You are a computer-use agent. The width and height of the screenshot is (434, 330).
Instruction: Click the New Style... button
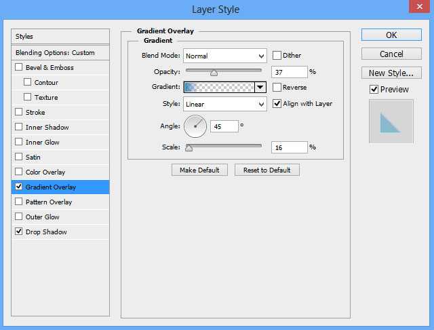click(x=391, y=73)
